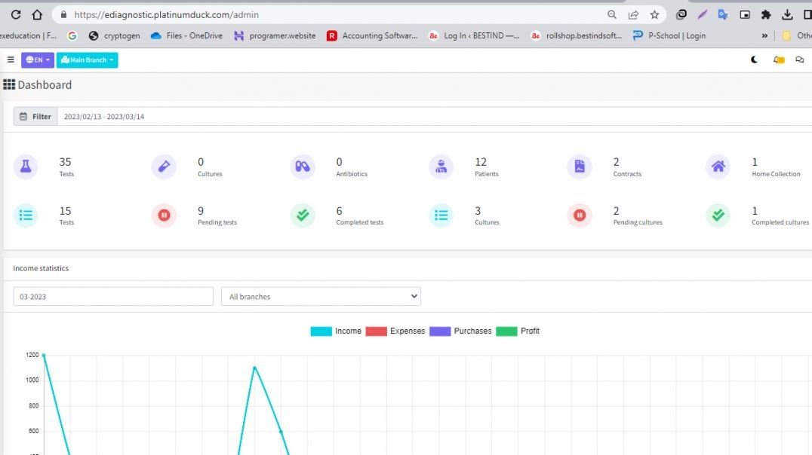Open the EN language dropdown

[x=37, y=60]
